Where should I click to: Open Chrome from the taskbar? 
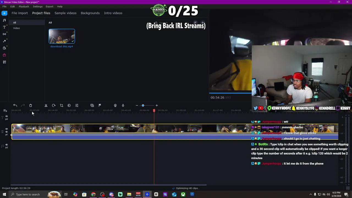(x=93, y=194)
